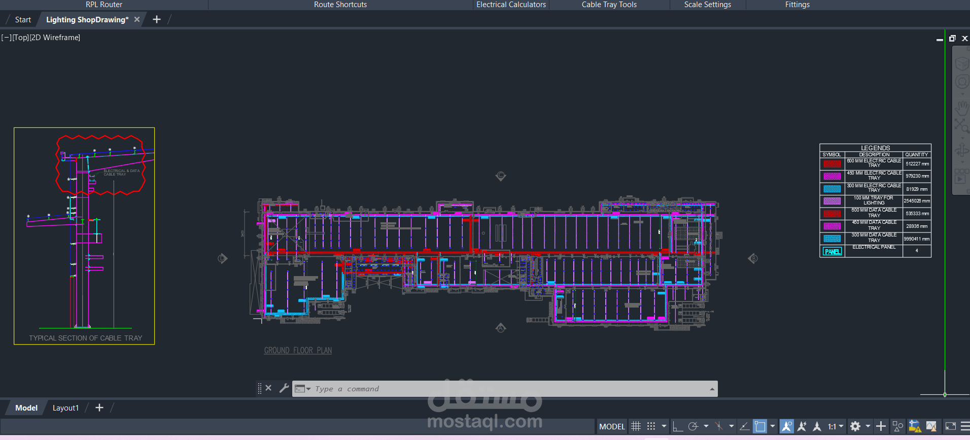Expand workspace switching dropdown arrow
Screen dimensions: 970x440
coord(868,426)
